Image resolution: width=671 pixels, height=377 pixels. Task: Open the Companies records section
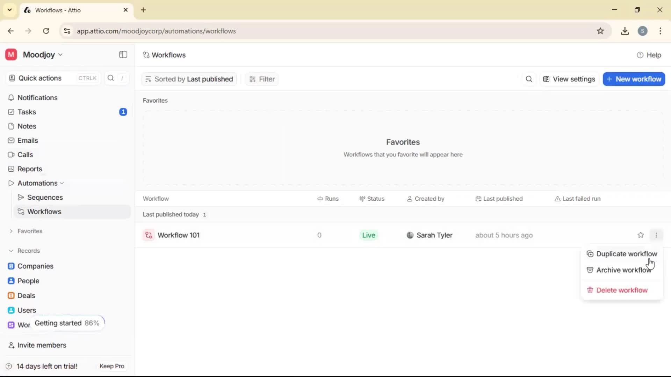[x=35, y=266]
